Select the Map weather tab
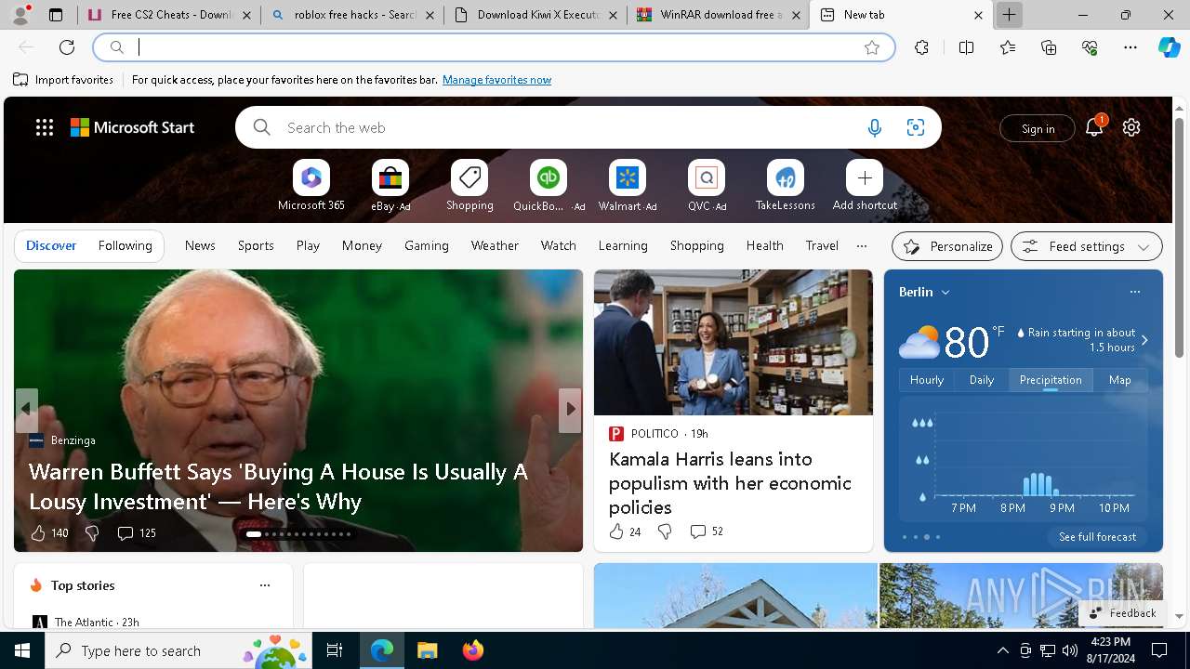 coord(1120,380)
